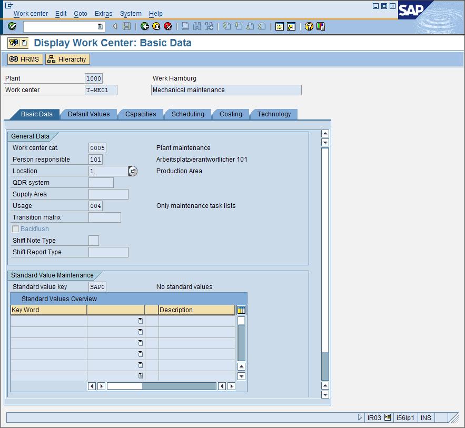Click the HRMS button
The image size is (465, 428).
pos(25,59)
